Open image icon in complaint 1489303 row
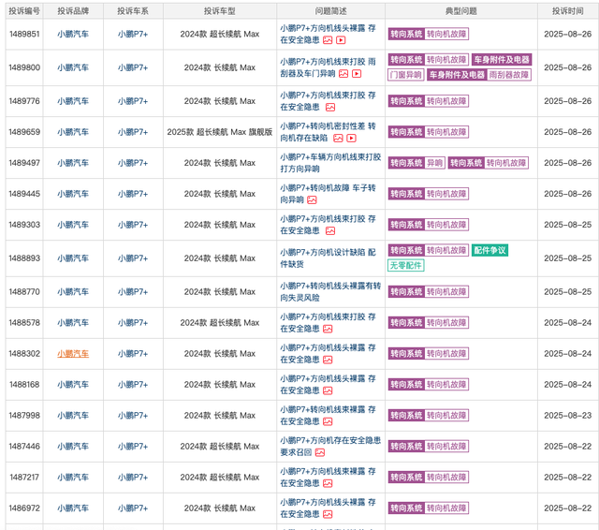599x530 pixels. 330,230
